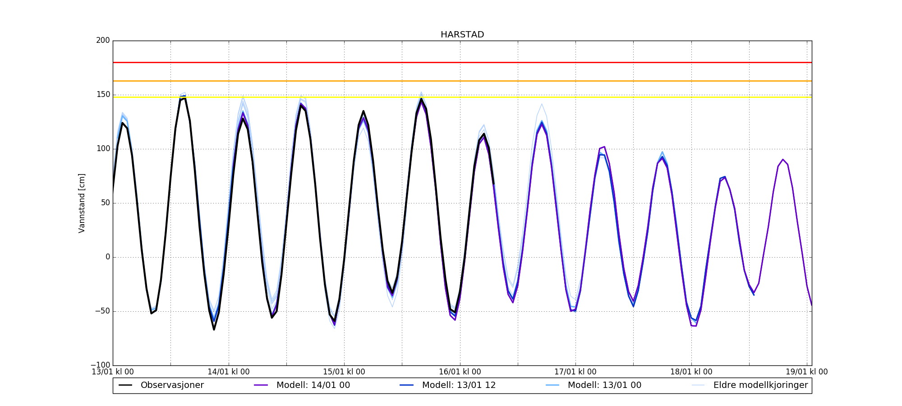Click the dark blue legend line for Modell 13/01 12
902x406 pixels.
click(407, 385)
